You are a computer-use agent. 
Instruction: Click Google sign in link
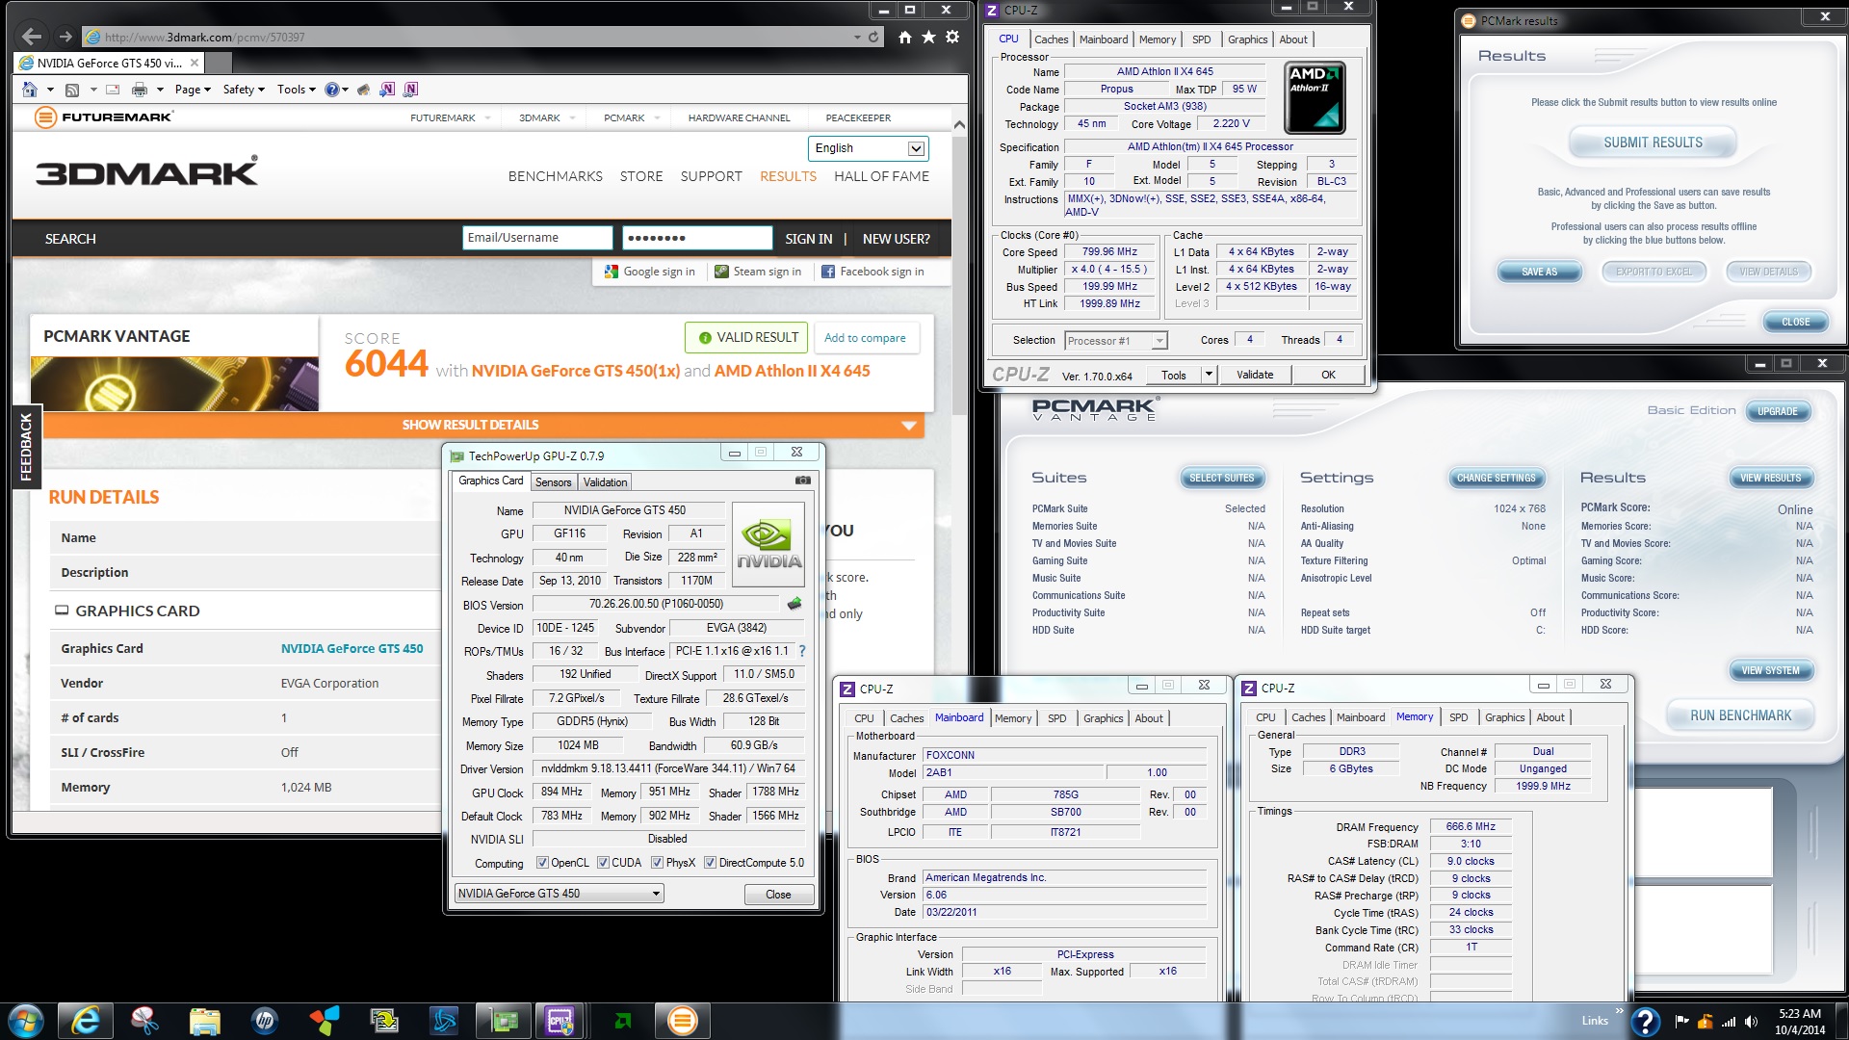pos(649,272)
